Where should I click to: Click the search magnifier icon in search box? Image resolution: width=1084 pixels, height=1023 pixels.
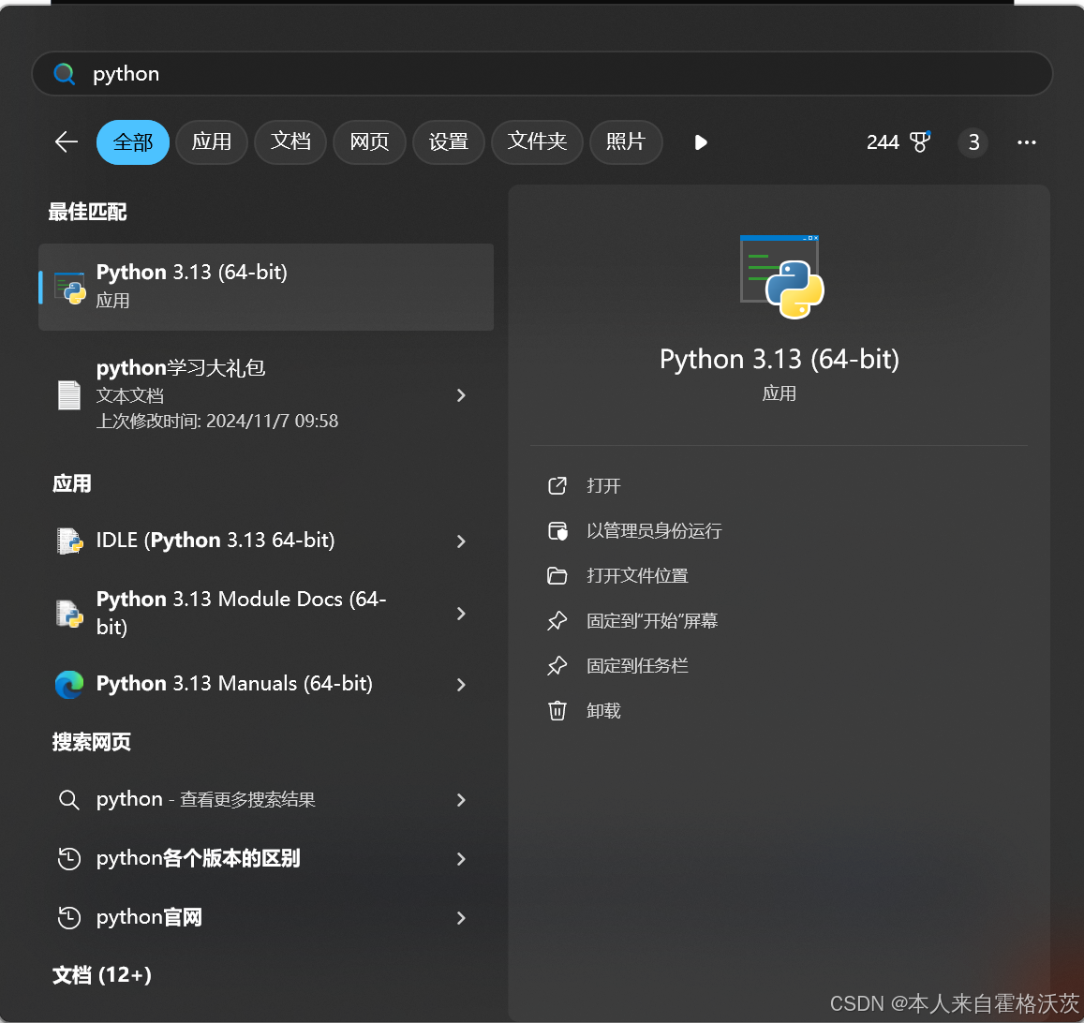pos(65,73)
